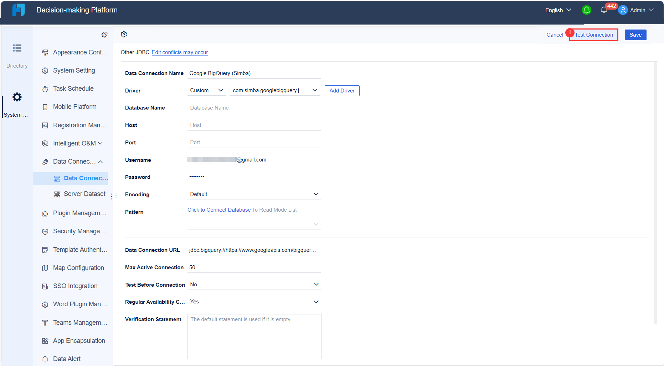
Task: Open message bell with 442 badge
Action: 604,10
